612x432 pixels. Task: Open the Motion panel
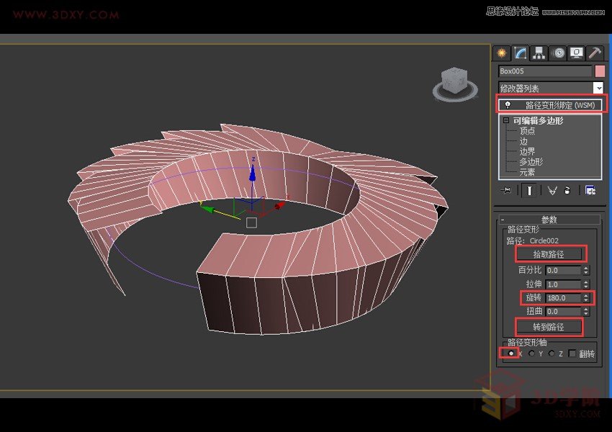558,53
